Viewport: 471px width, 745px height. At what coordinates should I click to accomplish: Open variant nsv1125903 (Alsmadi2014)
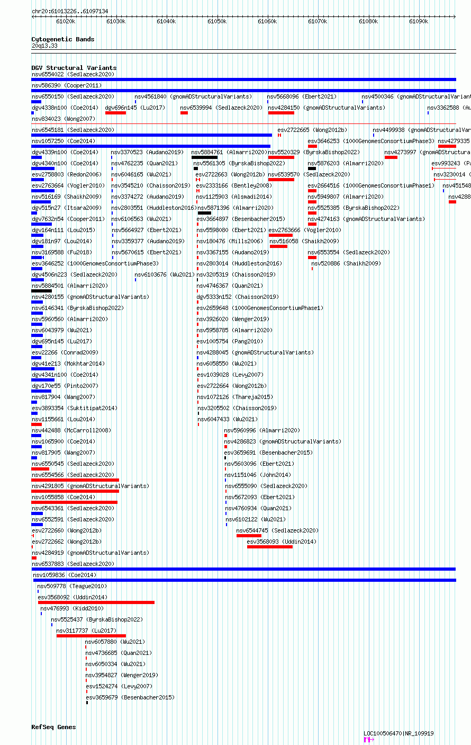(x=234, y=197)
